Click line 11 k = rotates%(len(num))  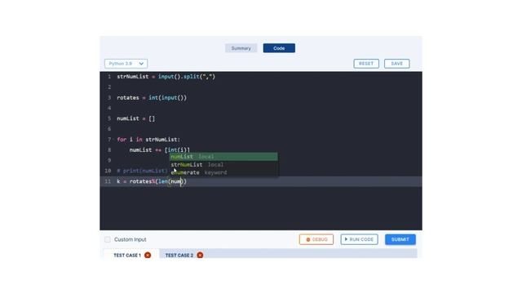point(152,181)
